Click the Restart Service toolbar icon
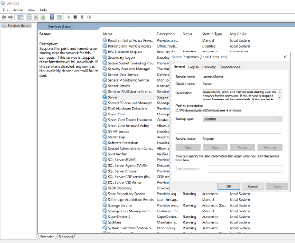This screenshot has width=295, height=243. pyautogui.click(x=89, y=17)
